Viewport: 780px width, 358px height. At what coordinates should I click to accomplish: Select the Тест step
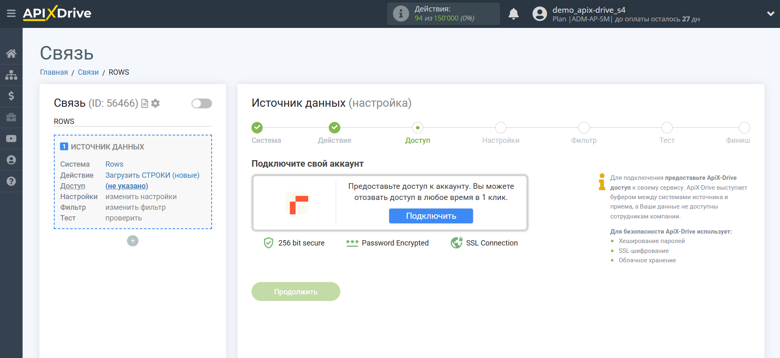coord(667,128)
